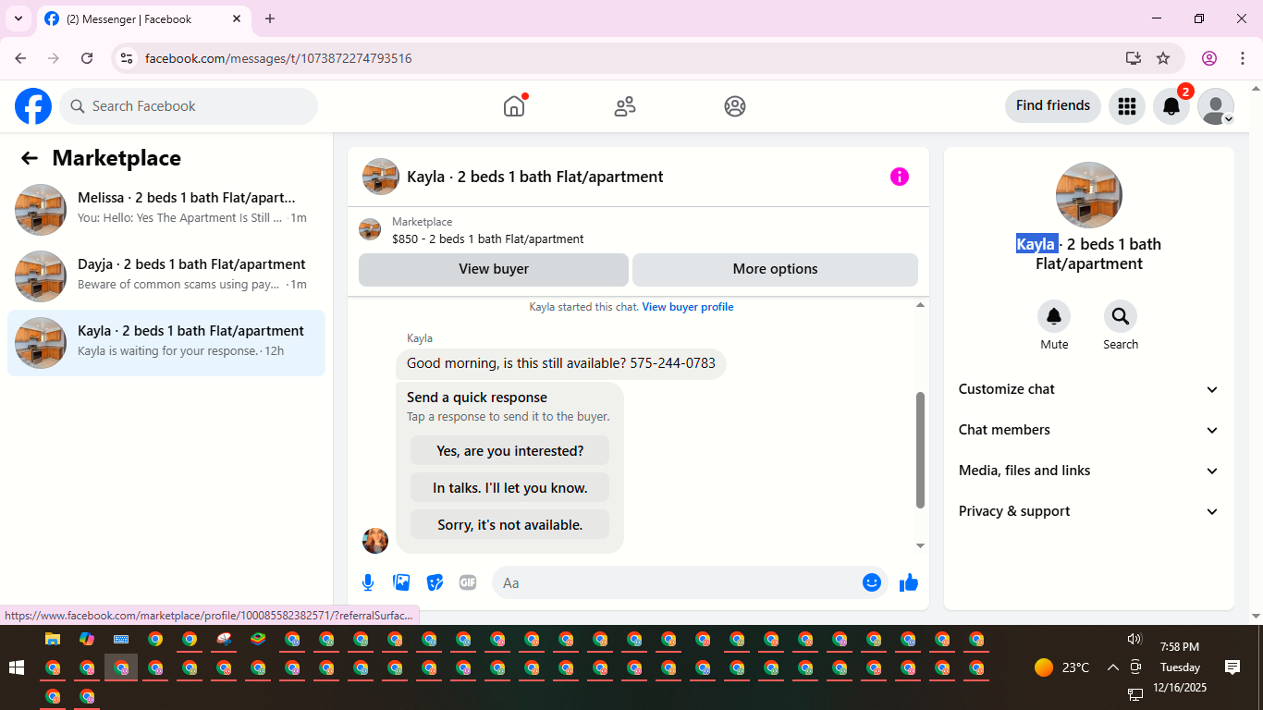
Task: Click the View buyer button
Action: 494,269
